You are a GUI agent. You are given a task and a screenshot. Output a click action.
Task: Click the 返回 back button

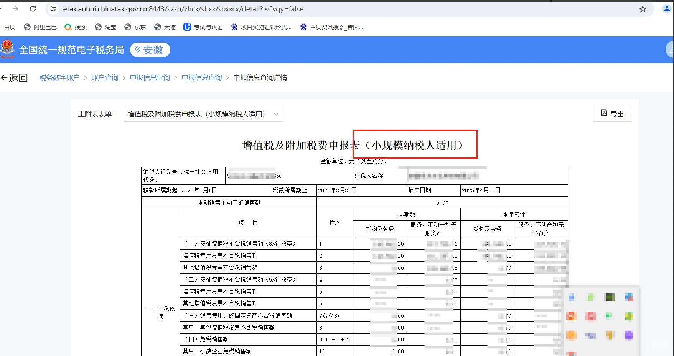(15, 77)
